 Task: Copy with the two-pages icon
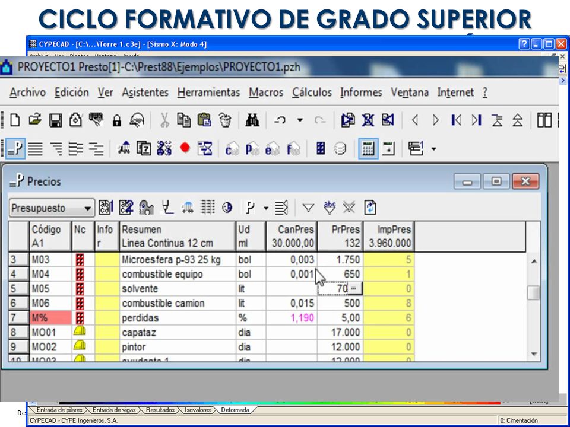click(184, 120)
